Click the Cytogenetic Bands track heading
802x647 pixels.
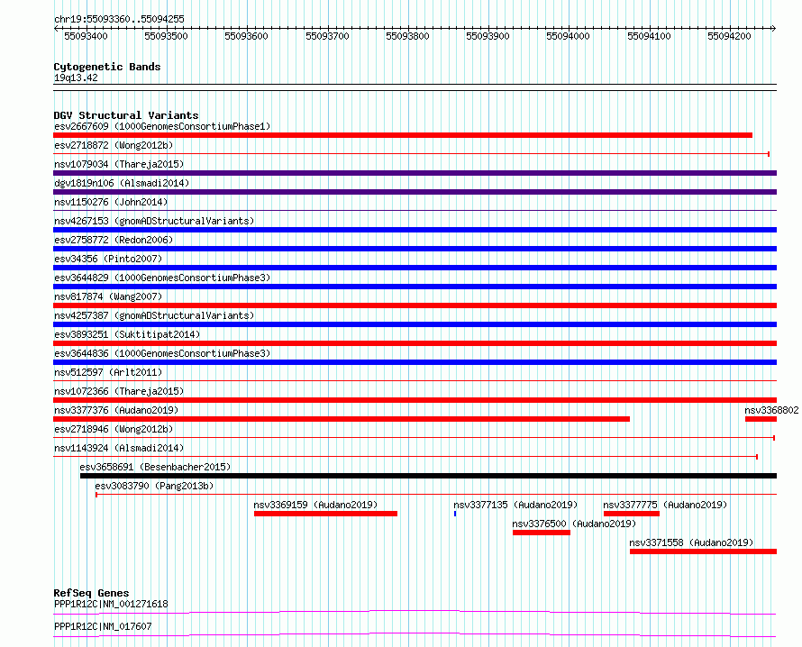(x=107, y=67)
